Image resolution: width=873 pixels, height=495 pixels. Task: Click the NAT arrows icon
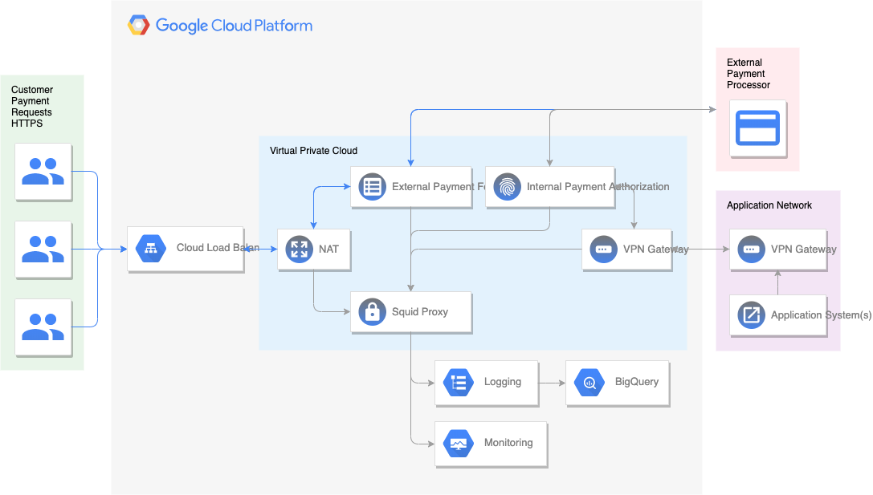click(x=299, y=250)
